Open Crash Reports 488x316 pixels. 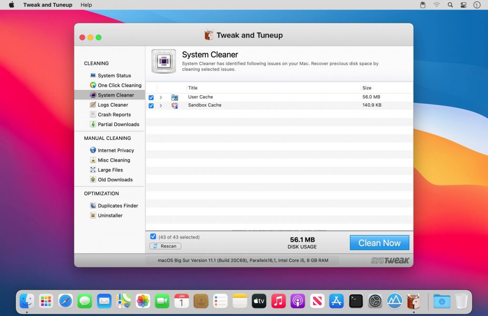pyautogui.click(x=113, y=114)
